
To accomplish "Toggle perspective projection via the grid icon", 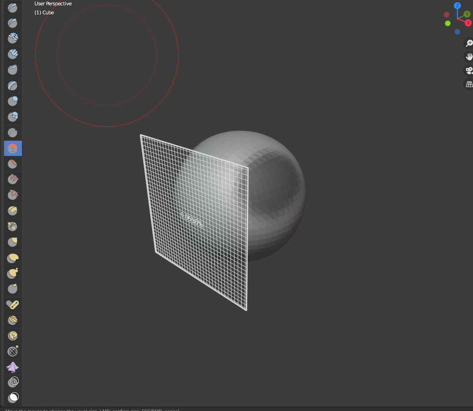I will (469, 84).
